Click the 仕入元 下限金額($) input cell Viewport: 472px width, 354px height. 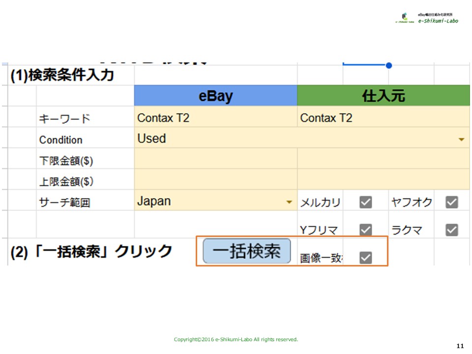383,158
